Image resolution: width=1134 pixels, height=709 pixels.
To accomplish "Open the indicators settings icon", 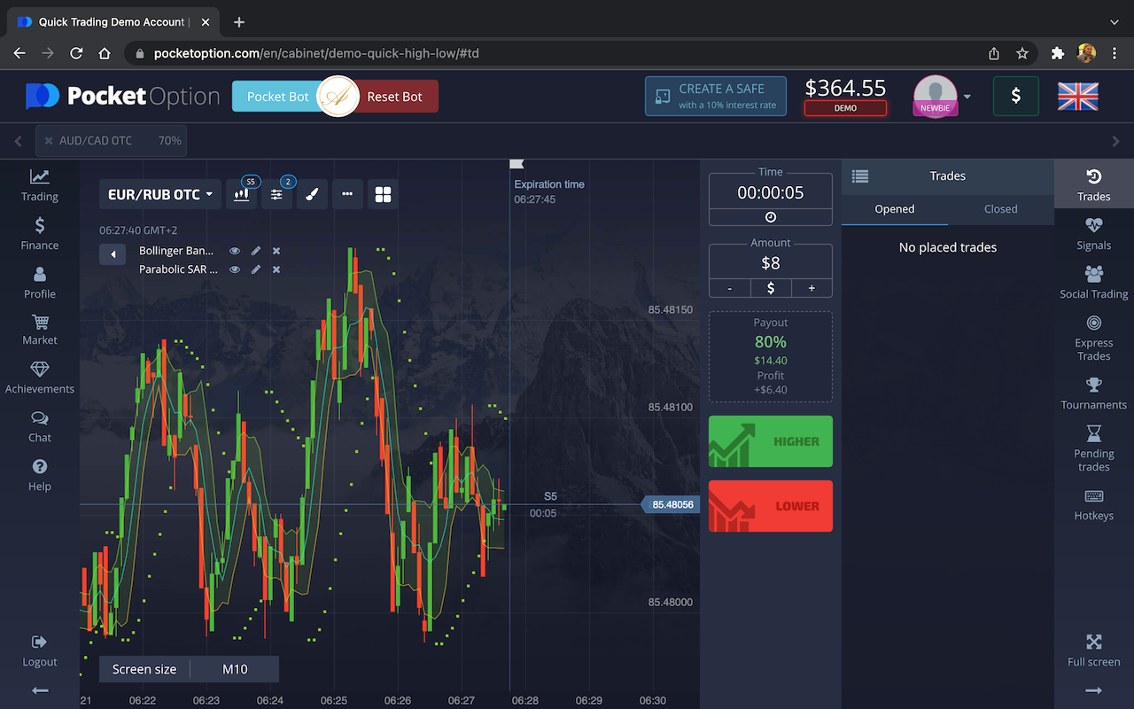I will (x=276, y=194).
